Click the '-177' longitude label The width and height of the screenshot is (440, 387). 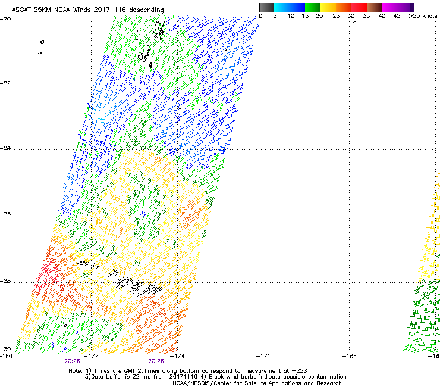(x=91, y=357)
